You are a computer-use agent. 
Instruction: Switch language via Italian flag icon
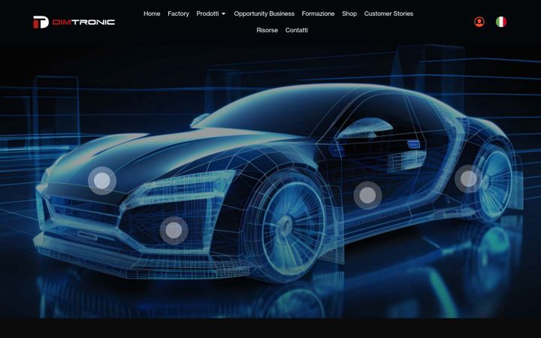tap(501, 22)
